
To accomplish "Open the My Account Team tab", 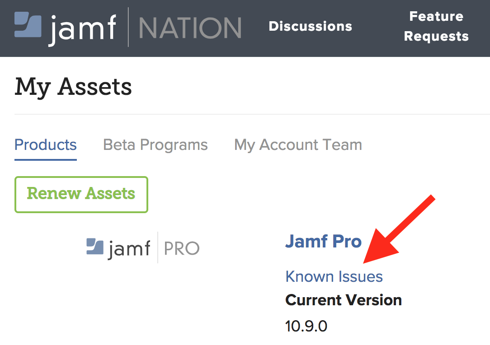I will click(x=297, y=145).
